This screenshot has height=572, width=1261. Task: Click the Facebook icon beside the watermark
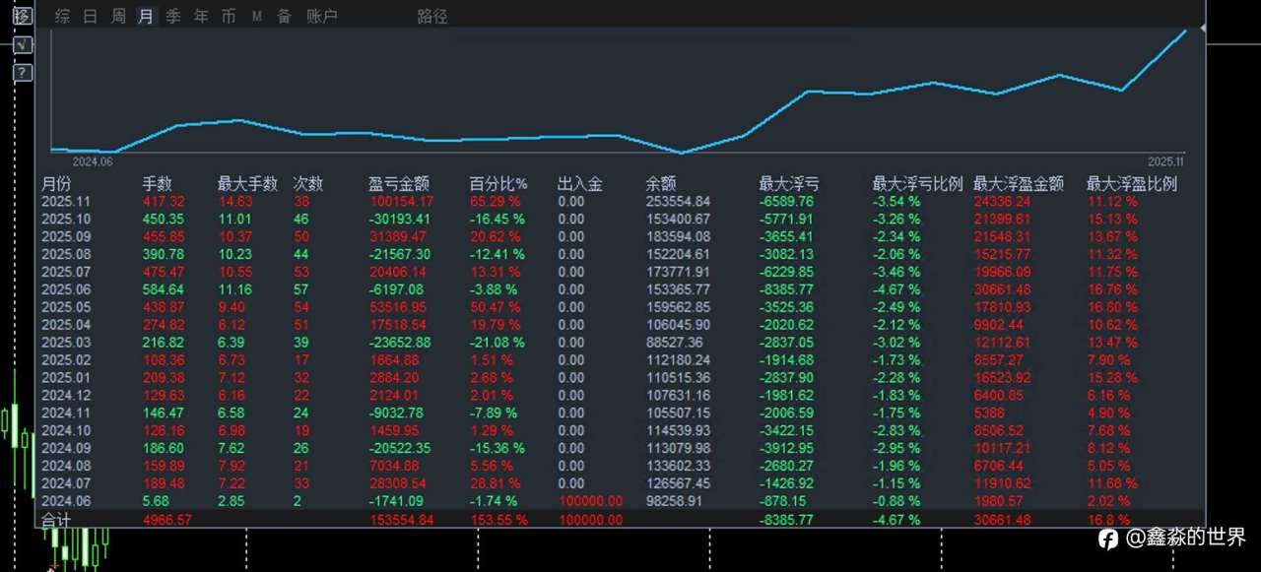coord(1106,539)
